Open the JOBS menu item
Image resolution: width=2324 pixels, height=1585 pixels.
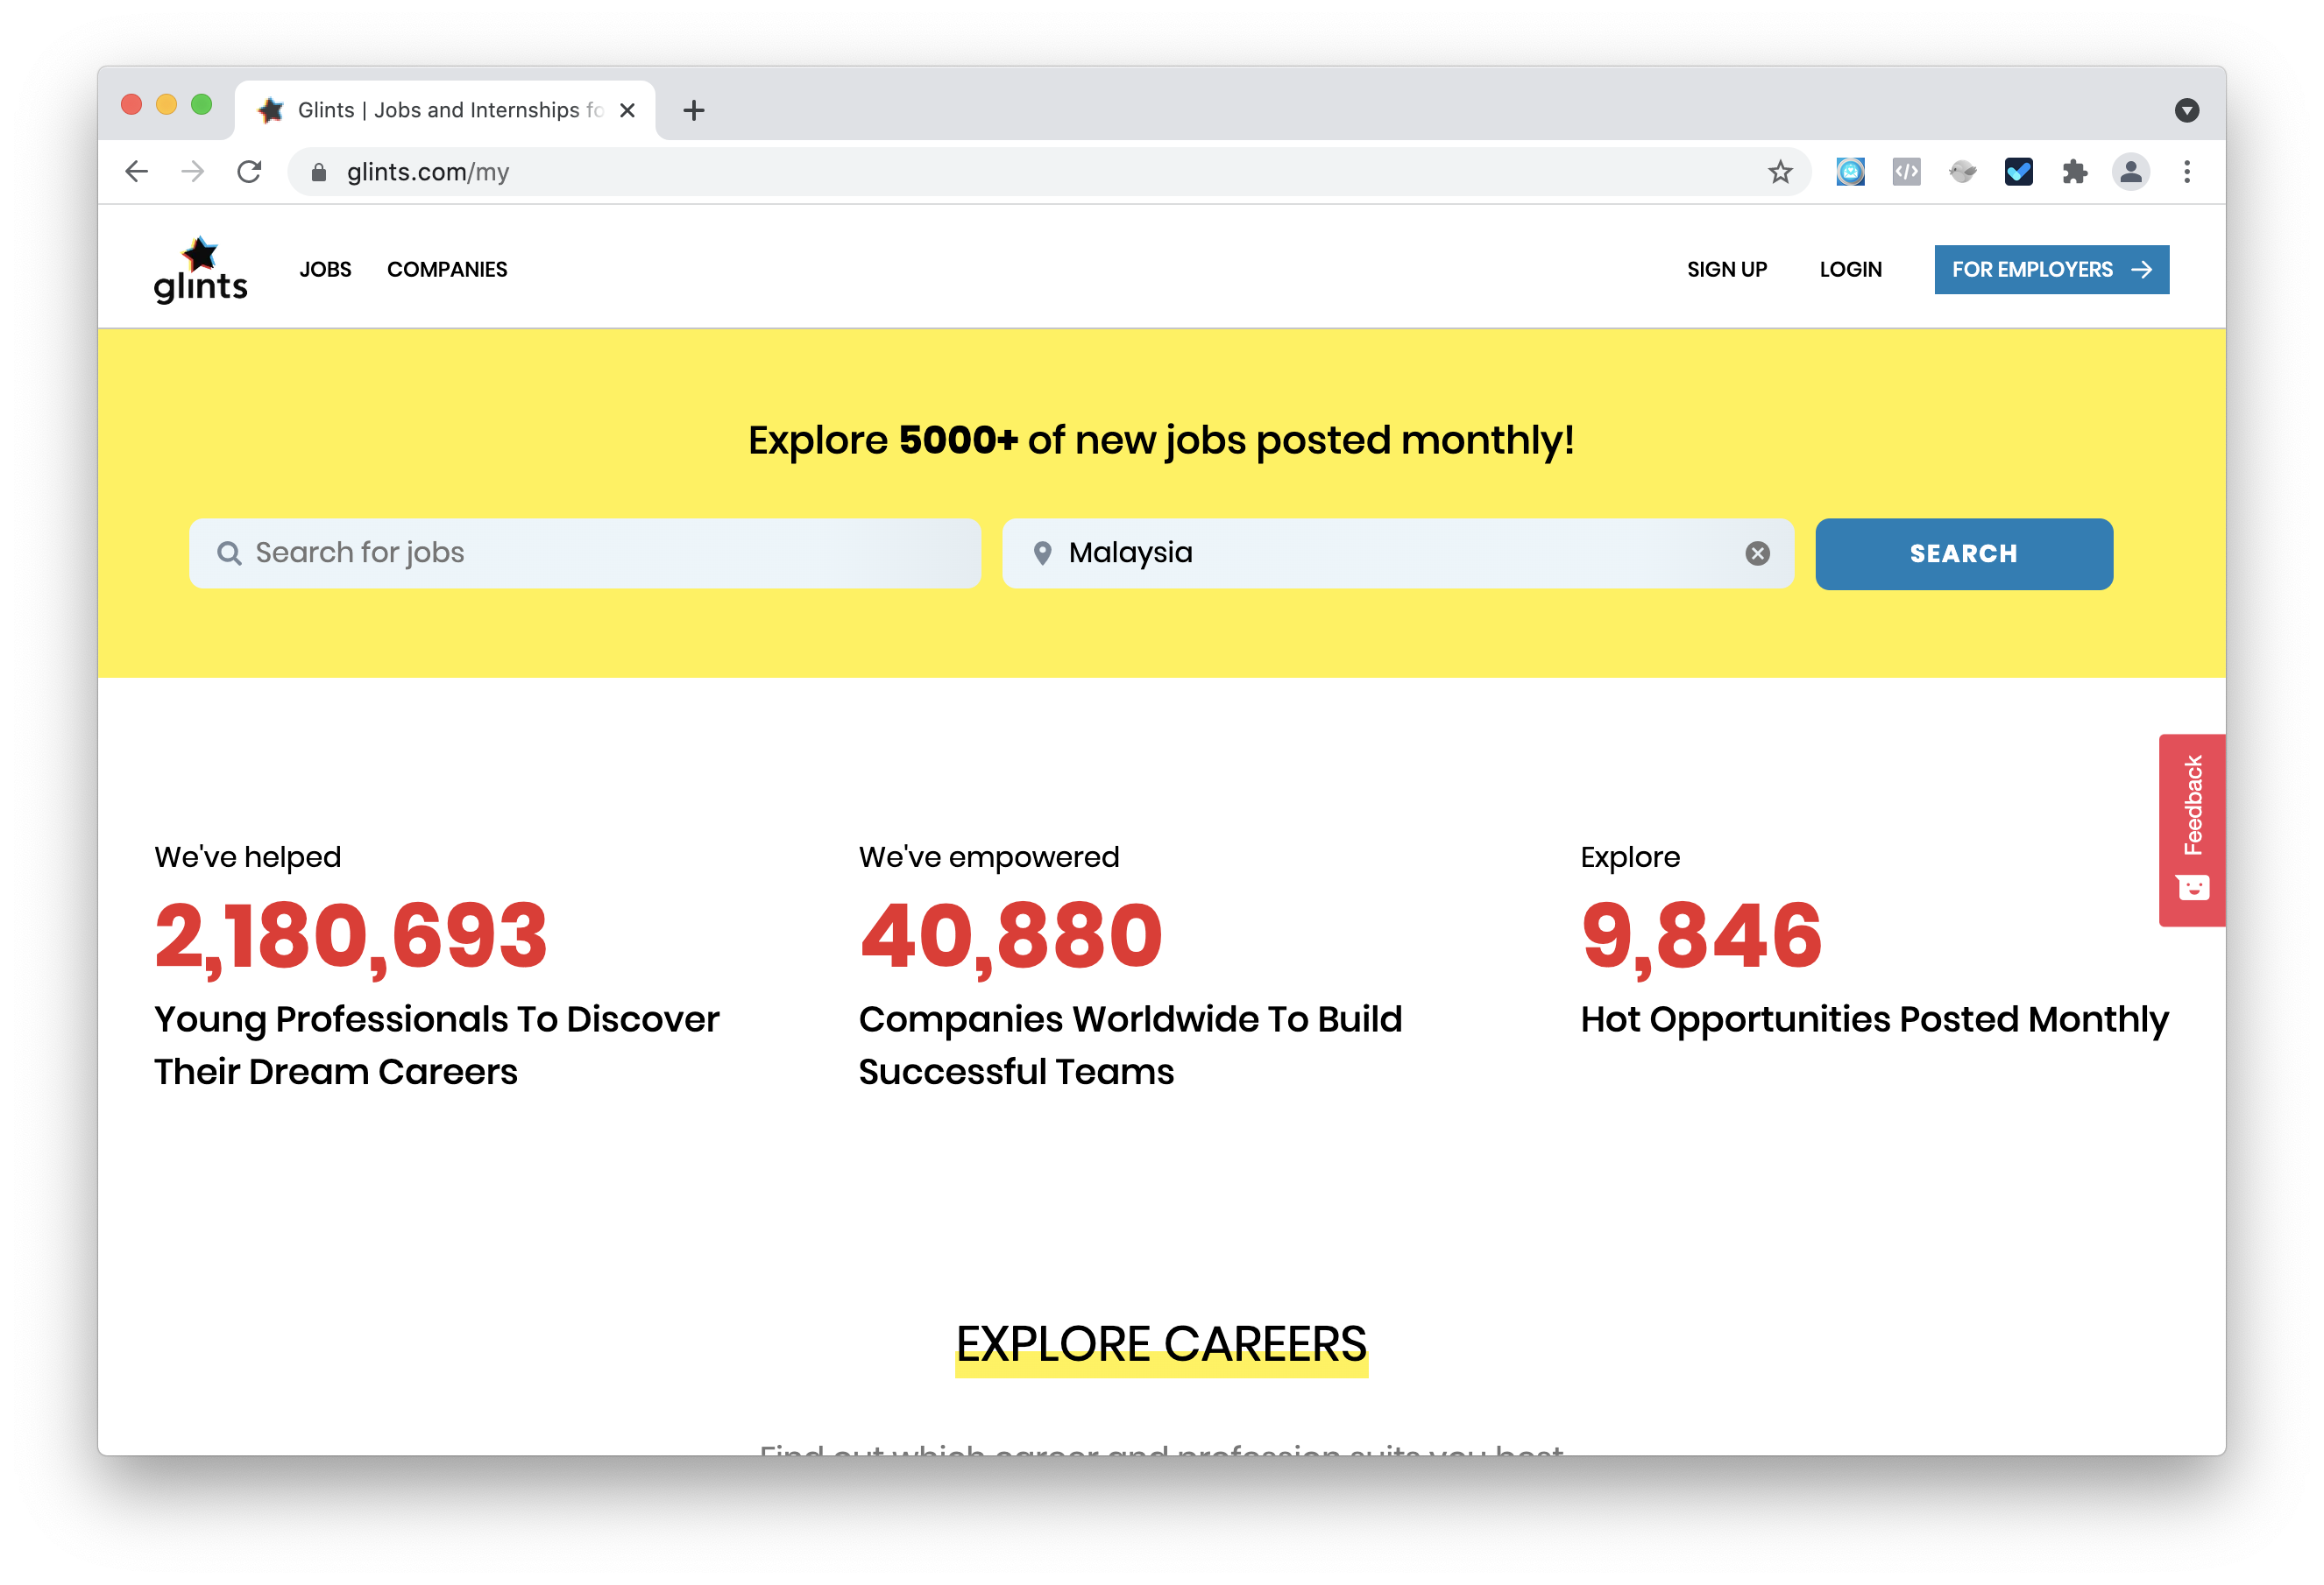[325, 270]
